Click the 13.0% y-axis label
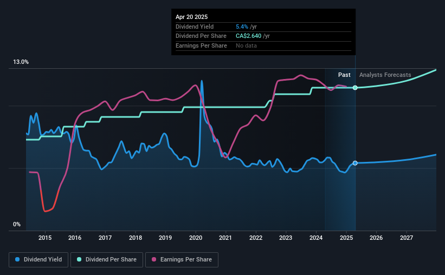The width and height of the screenshot is (445, 275). pyautogui.click(x=21, y=62)
